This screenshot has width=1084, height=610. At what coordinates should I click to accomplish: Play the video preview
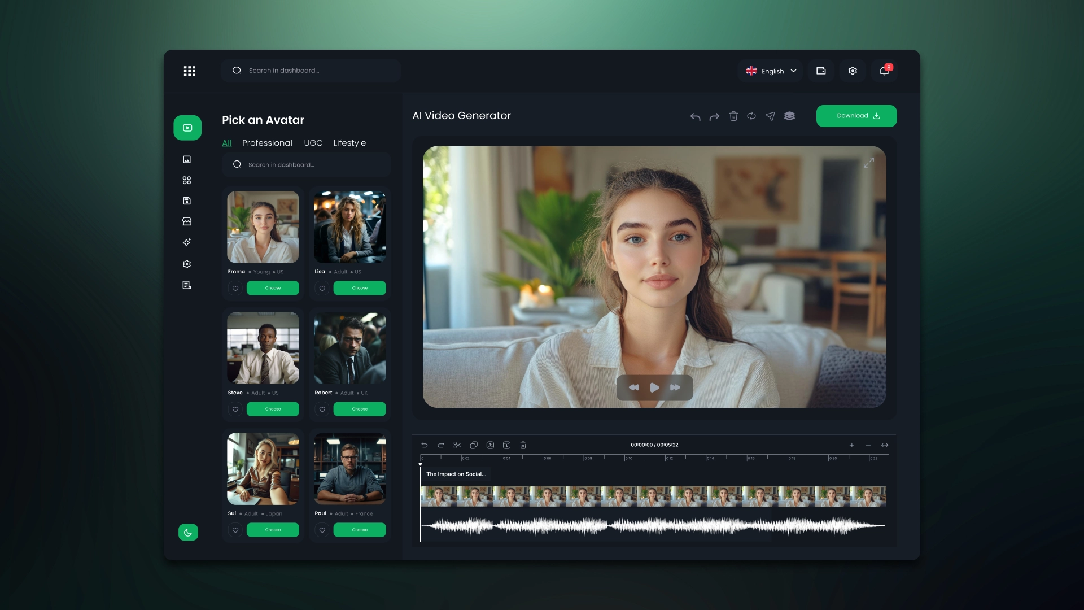[654, 387]
